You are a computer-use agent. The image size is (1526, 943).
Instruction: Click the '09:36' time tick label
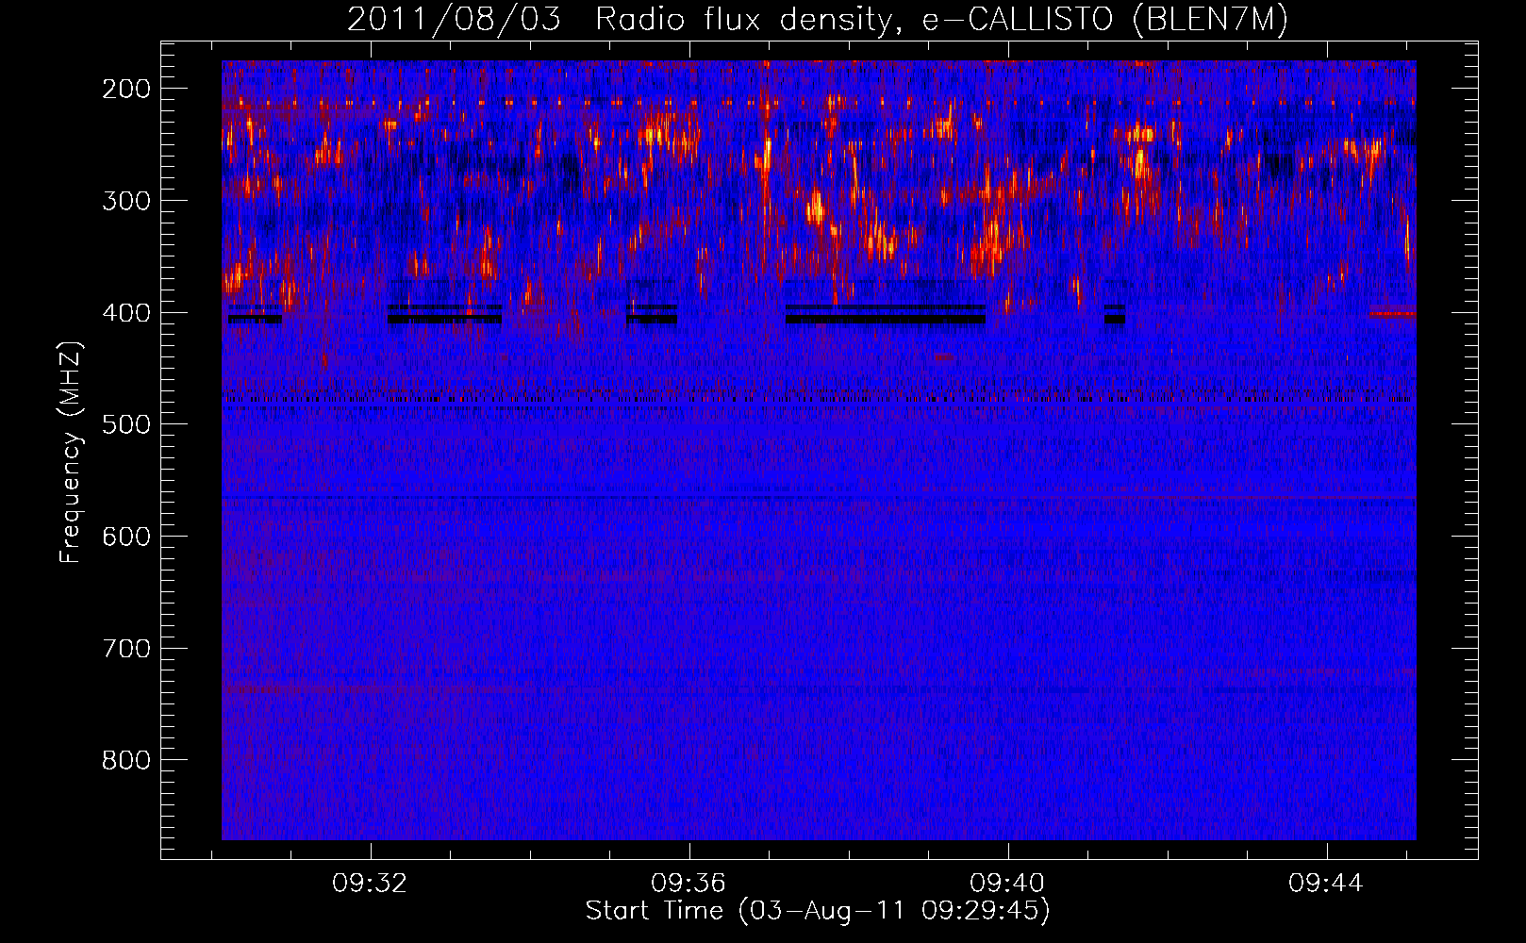coord(688,884)
